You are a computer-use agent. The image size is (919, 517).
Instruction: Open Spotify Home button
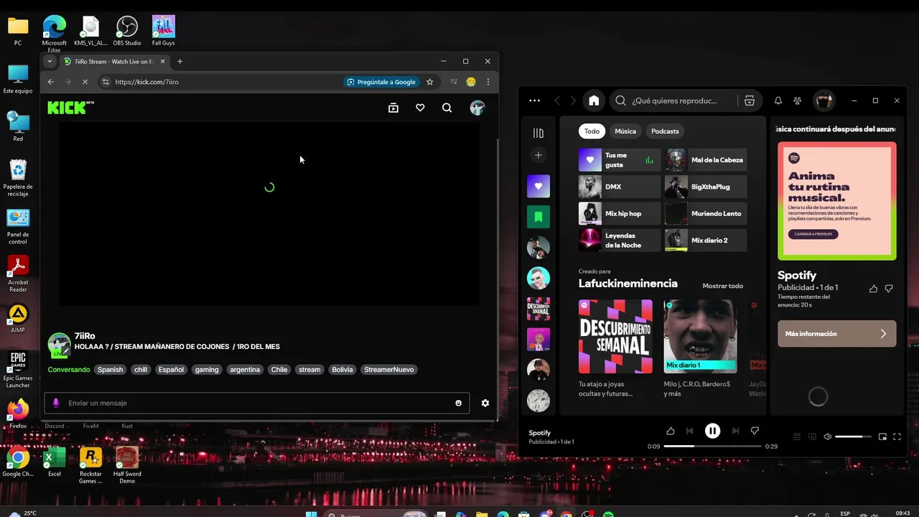pos(594,101)
